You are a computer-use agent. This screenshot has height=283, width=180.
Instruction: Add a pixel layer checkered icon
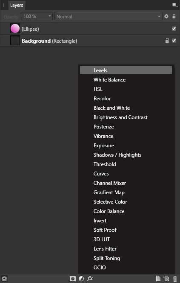coord(166,279)
